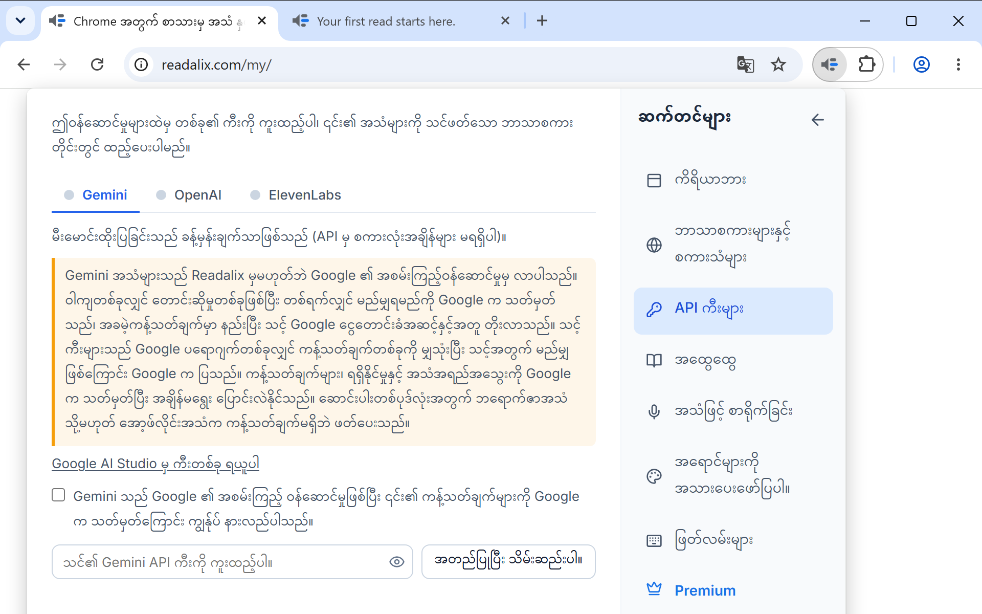This screenshot has width=982, height=614.
Task: Focus the Gemini API key input field
Action: (x=232, y=562)
